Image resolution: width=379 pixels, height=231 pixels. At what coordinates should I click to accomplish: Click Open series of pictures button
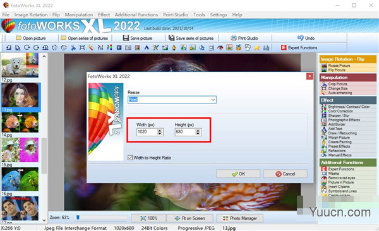coord(85,38)
